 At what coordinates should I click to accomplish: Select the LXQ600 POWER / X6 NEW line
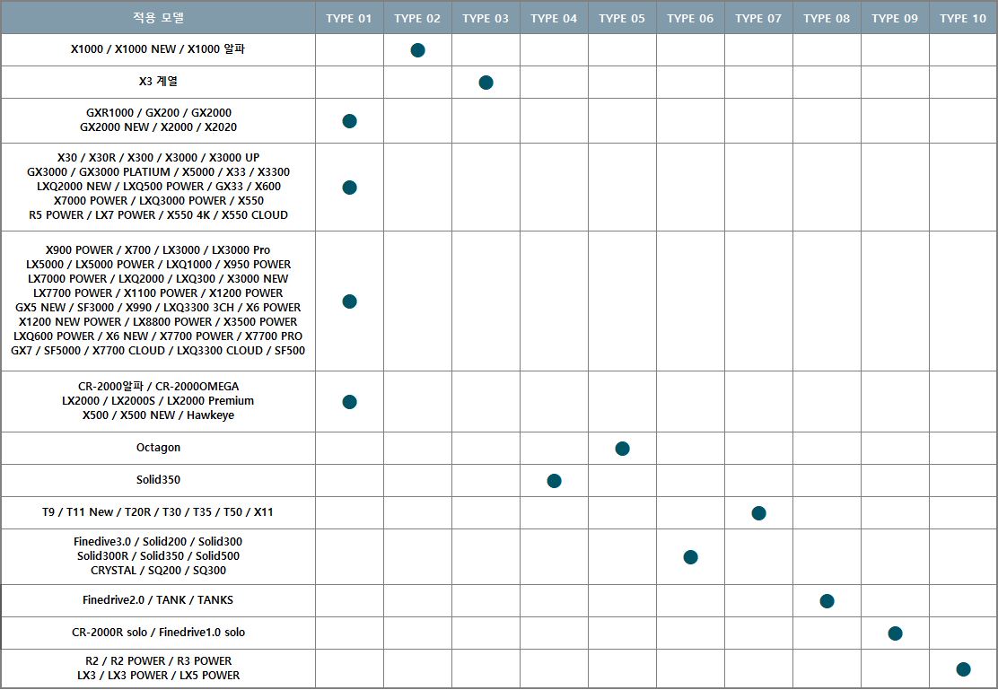(159, 336)
